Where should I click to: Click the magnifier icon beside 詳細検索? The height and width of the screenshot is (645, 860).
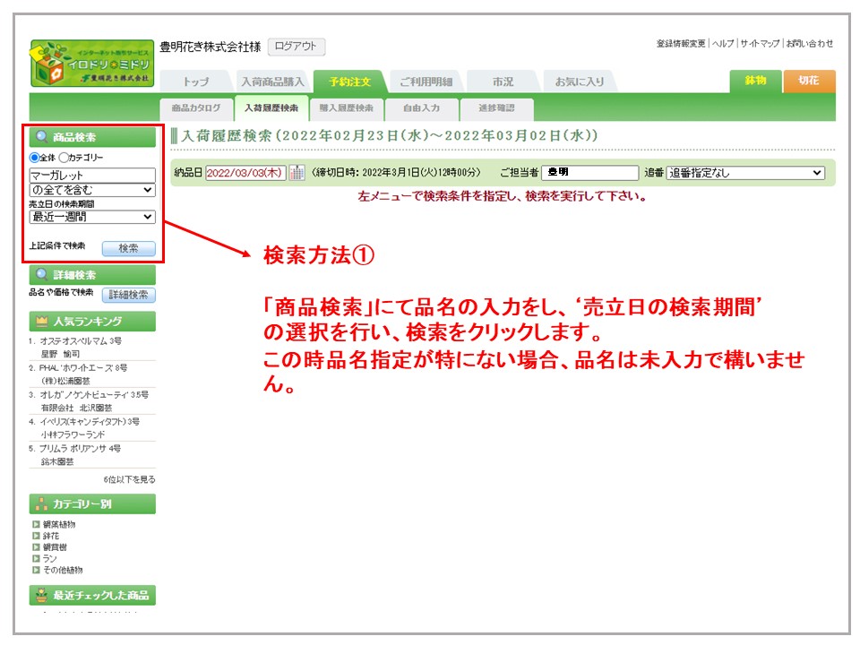41,275
